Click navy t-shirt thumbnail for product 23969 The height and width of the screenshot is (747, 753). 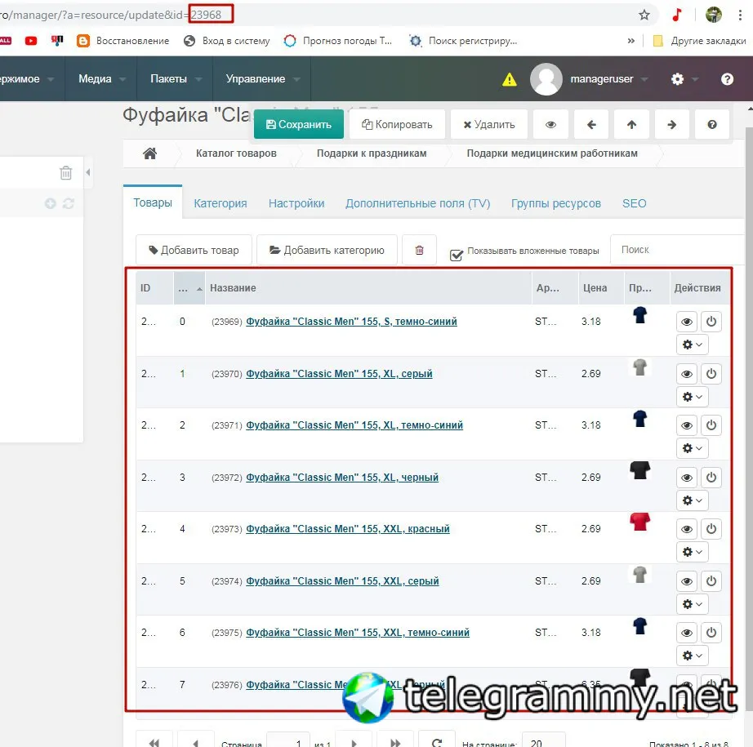coord(639,315)
